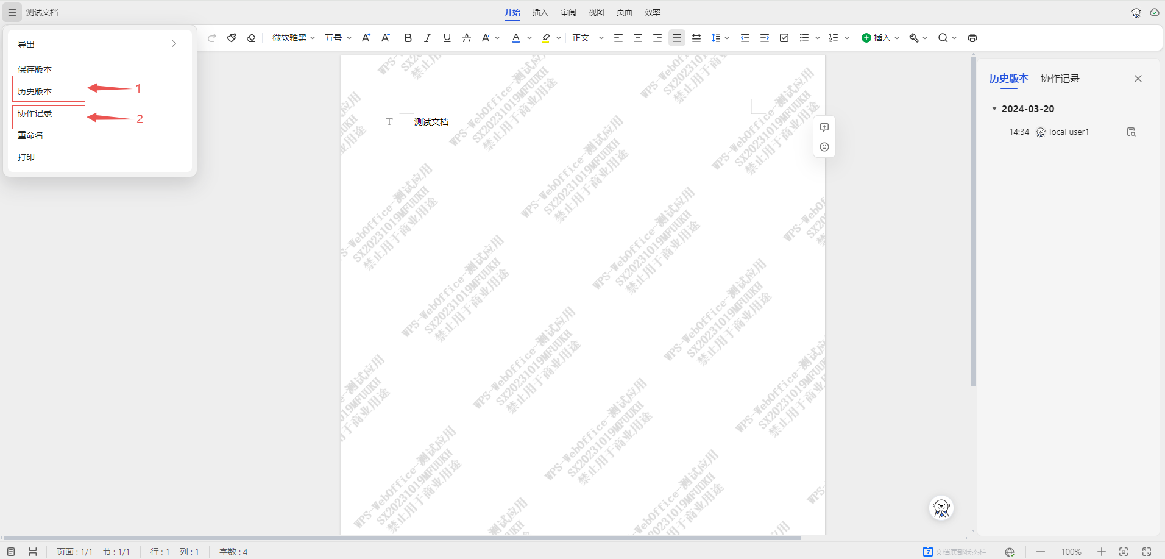Open the 审阅 ribbon tab
Screen dimensions: 1165x559
pyautogui.click(x=568, y=12)
